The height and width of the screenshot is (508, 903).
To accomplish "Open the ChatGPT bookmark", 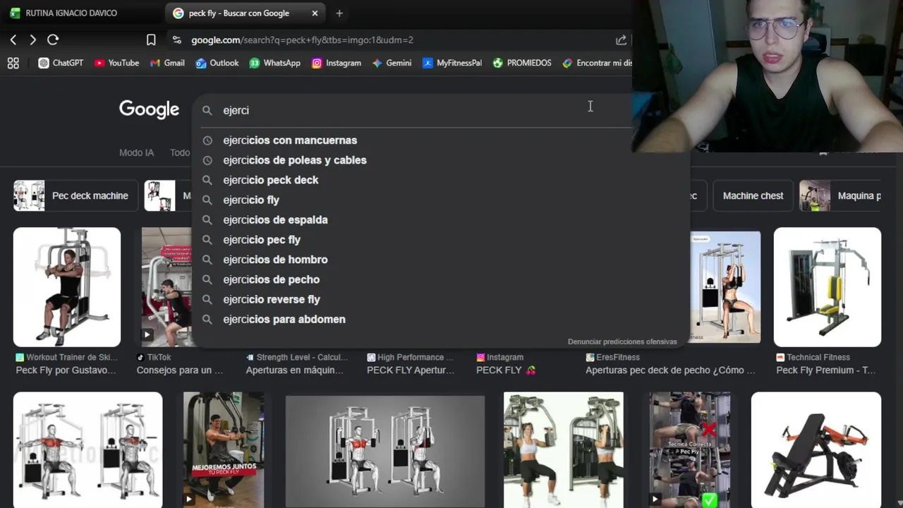I will [x=61, y=63].
